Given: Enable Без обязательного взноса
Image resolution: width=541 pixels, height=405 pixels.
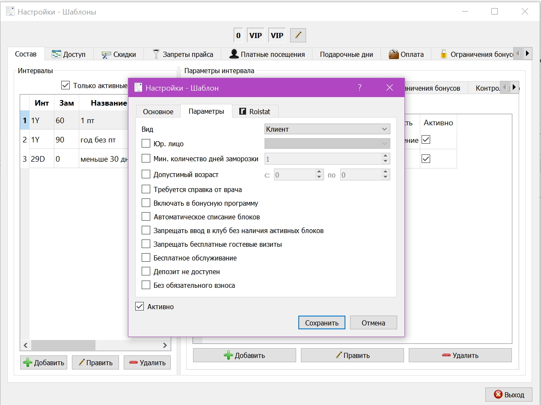Looking at the screenshot, I should tap(146, 285).
